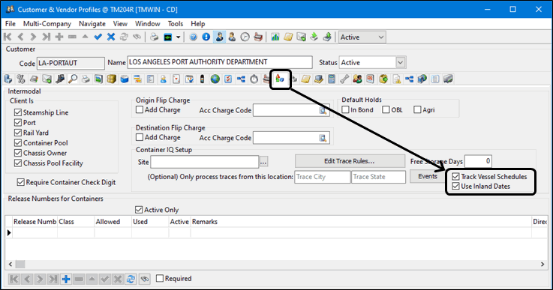Refresh release numbers with blue refresh icon
553x290 pixels.
131,279
